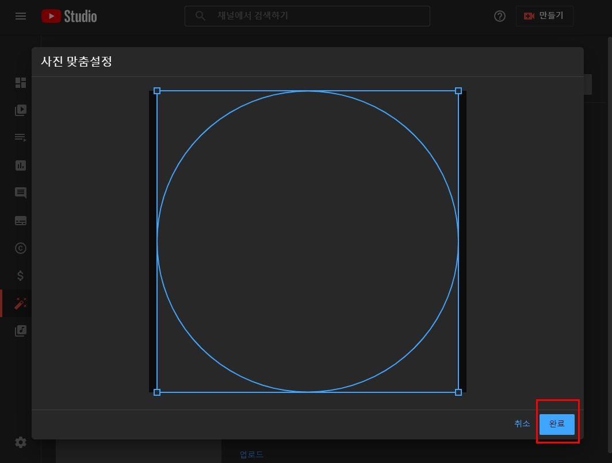The width and height of the screenshot is (612, 463).
Task: Click the 완료 done button
Action: (x=557, y=424)
